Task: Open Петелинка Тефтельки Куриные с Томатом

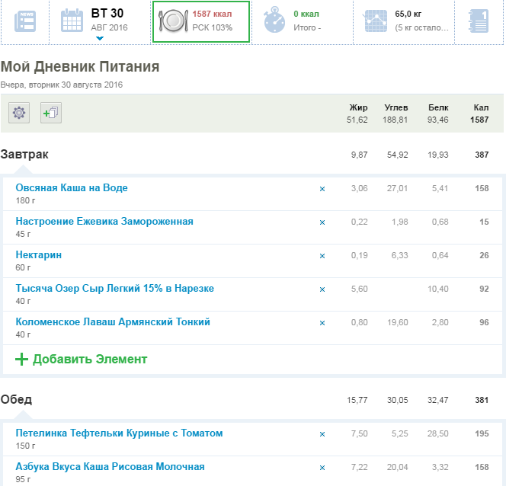Action: pyautogui.click(x=119, y=433)
